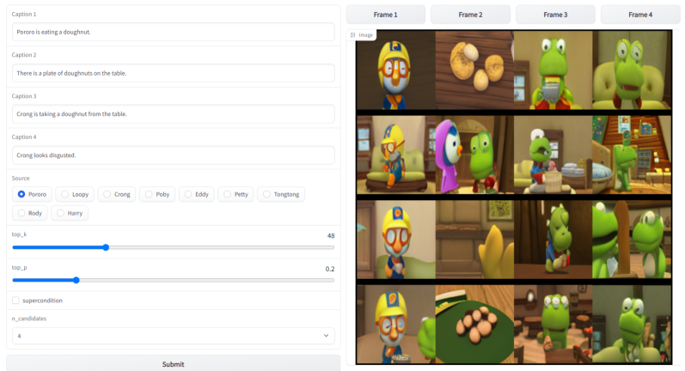This screenshot has height=371, width=685.
Task: Click the n_candidates label
Action: (x=29, y=319)
